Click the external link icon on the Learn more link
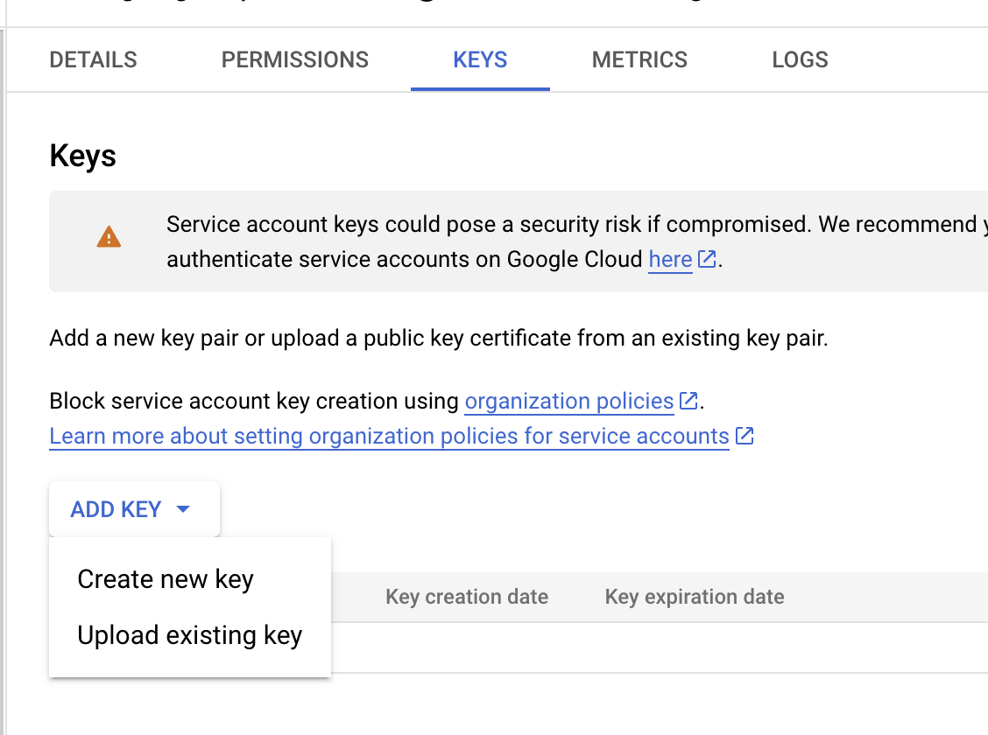 [745, 436]
